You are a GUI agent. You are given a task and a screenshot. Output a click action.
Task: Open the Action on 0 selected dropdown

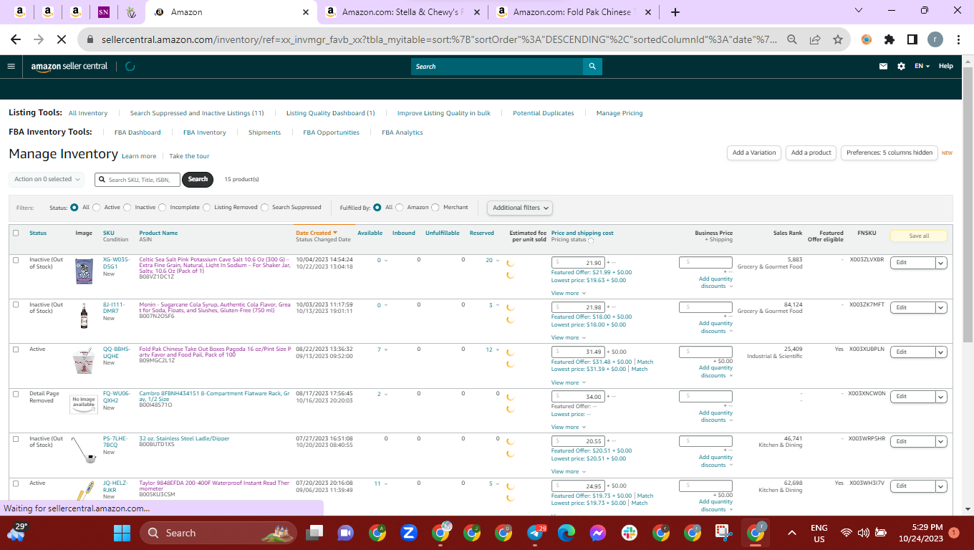point(47,179)
